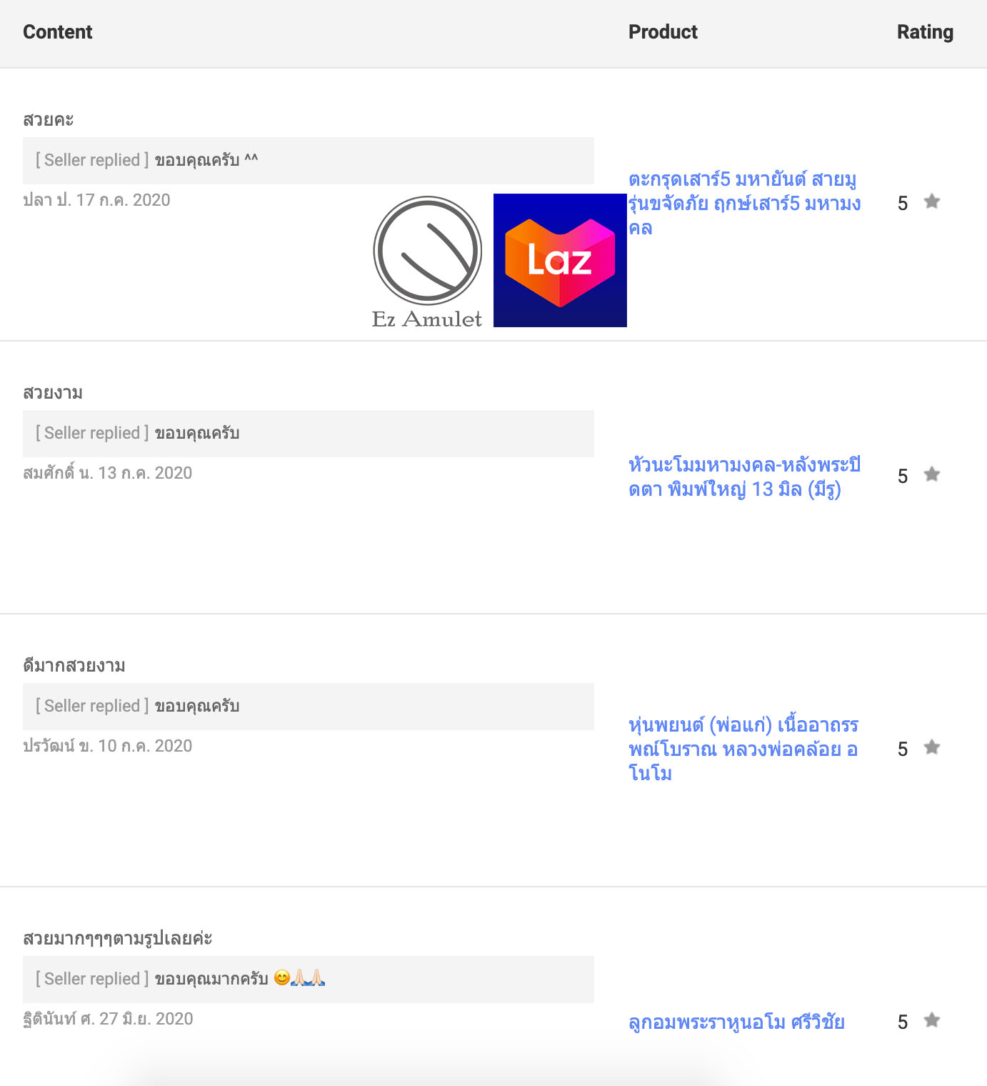987x1086 pixels.
Task: Click reviewer date ปลา ป. 17 ก.ค. 2020
Action: (x=96, y=200)
